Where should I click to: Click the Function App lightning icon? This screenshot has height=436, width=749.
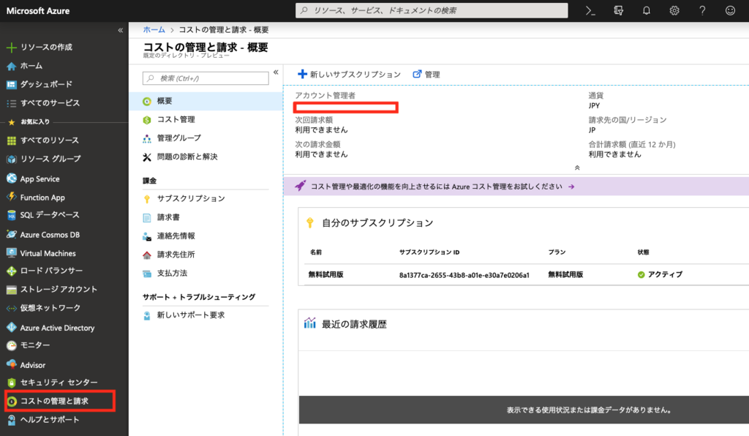click(12, 197)
